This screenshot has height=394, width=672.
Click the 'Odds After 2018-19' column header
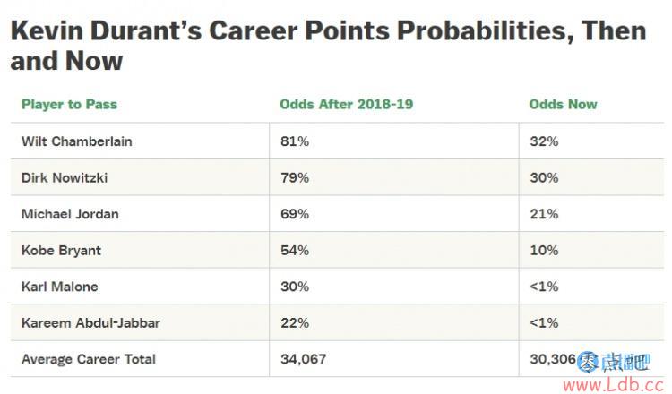click(x=346, y=104)
